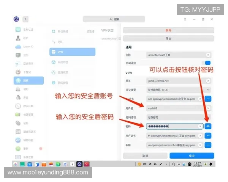The height and width of the screenshot is (182, 228).
Task: Click the 保存 save button
Action: point(192,156)
